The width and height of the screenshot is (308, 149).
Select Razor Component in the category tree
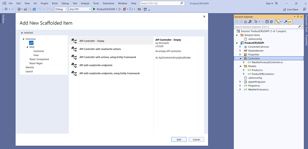click(39, 59)
